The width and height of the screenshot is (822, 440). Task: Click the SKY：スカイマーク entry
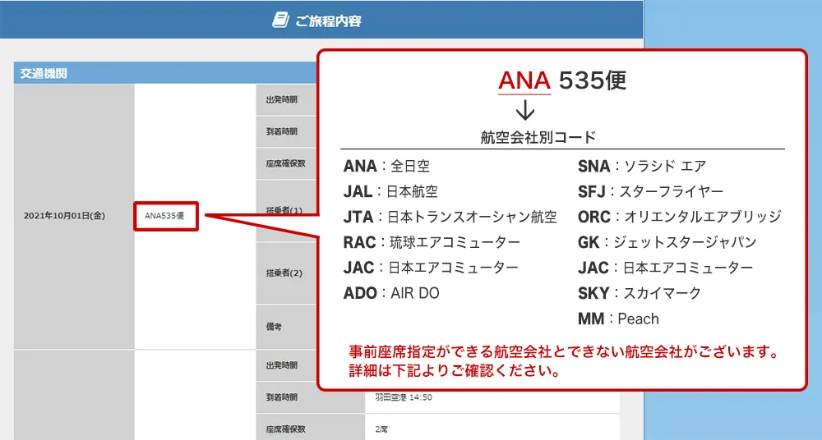coord(640,293)
